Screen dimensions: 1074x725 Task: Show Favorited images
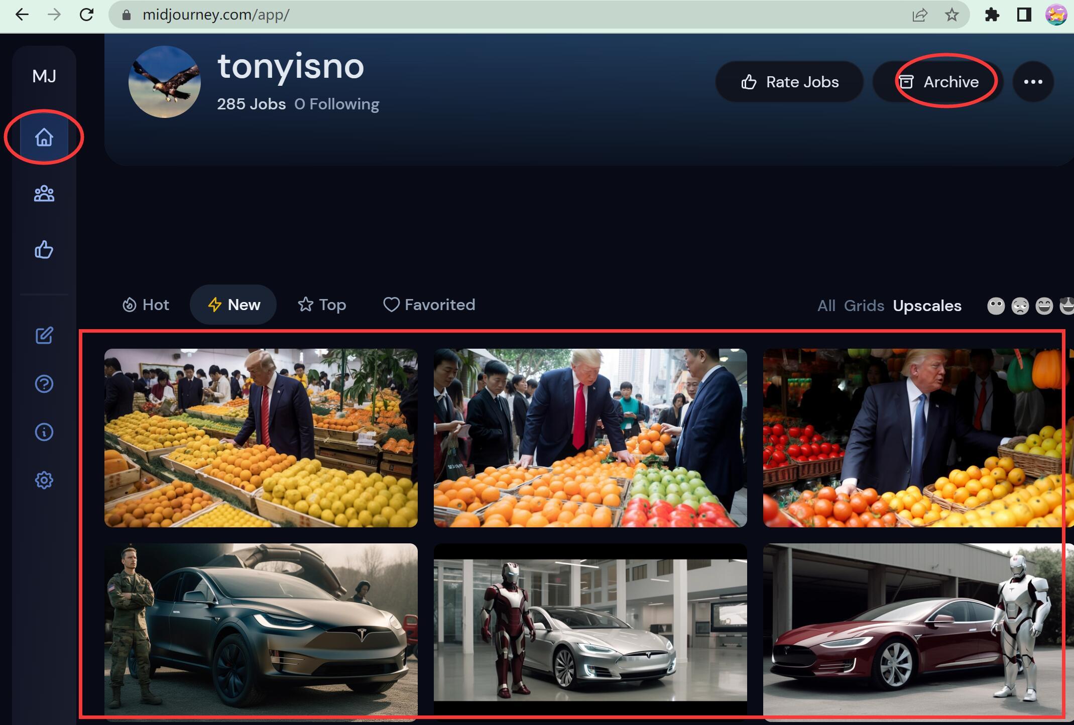point(429,305)
